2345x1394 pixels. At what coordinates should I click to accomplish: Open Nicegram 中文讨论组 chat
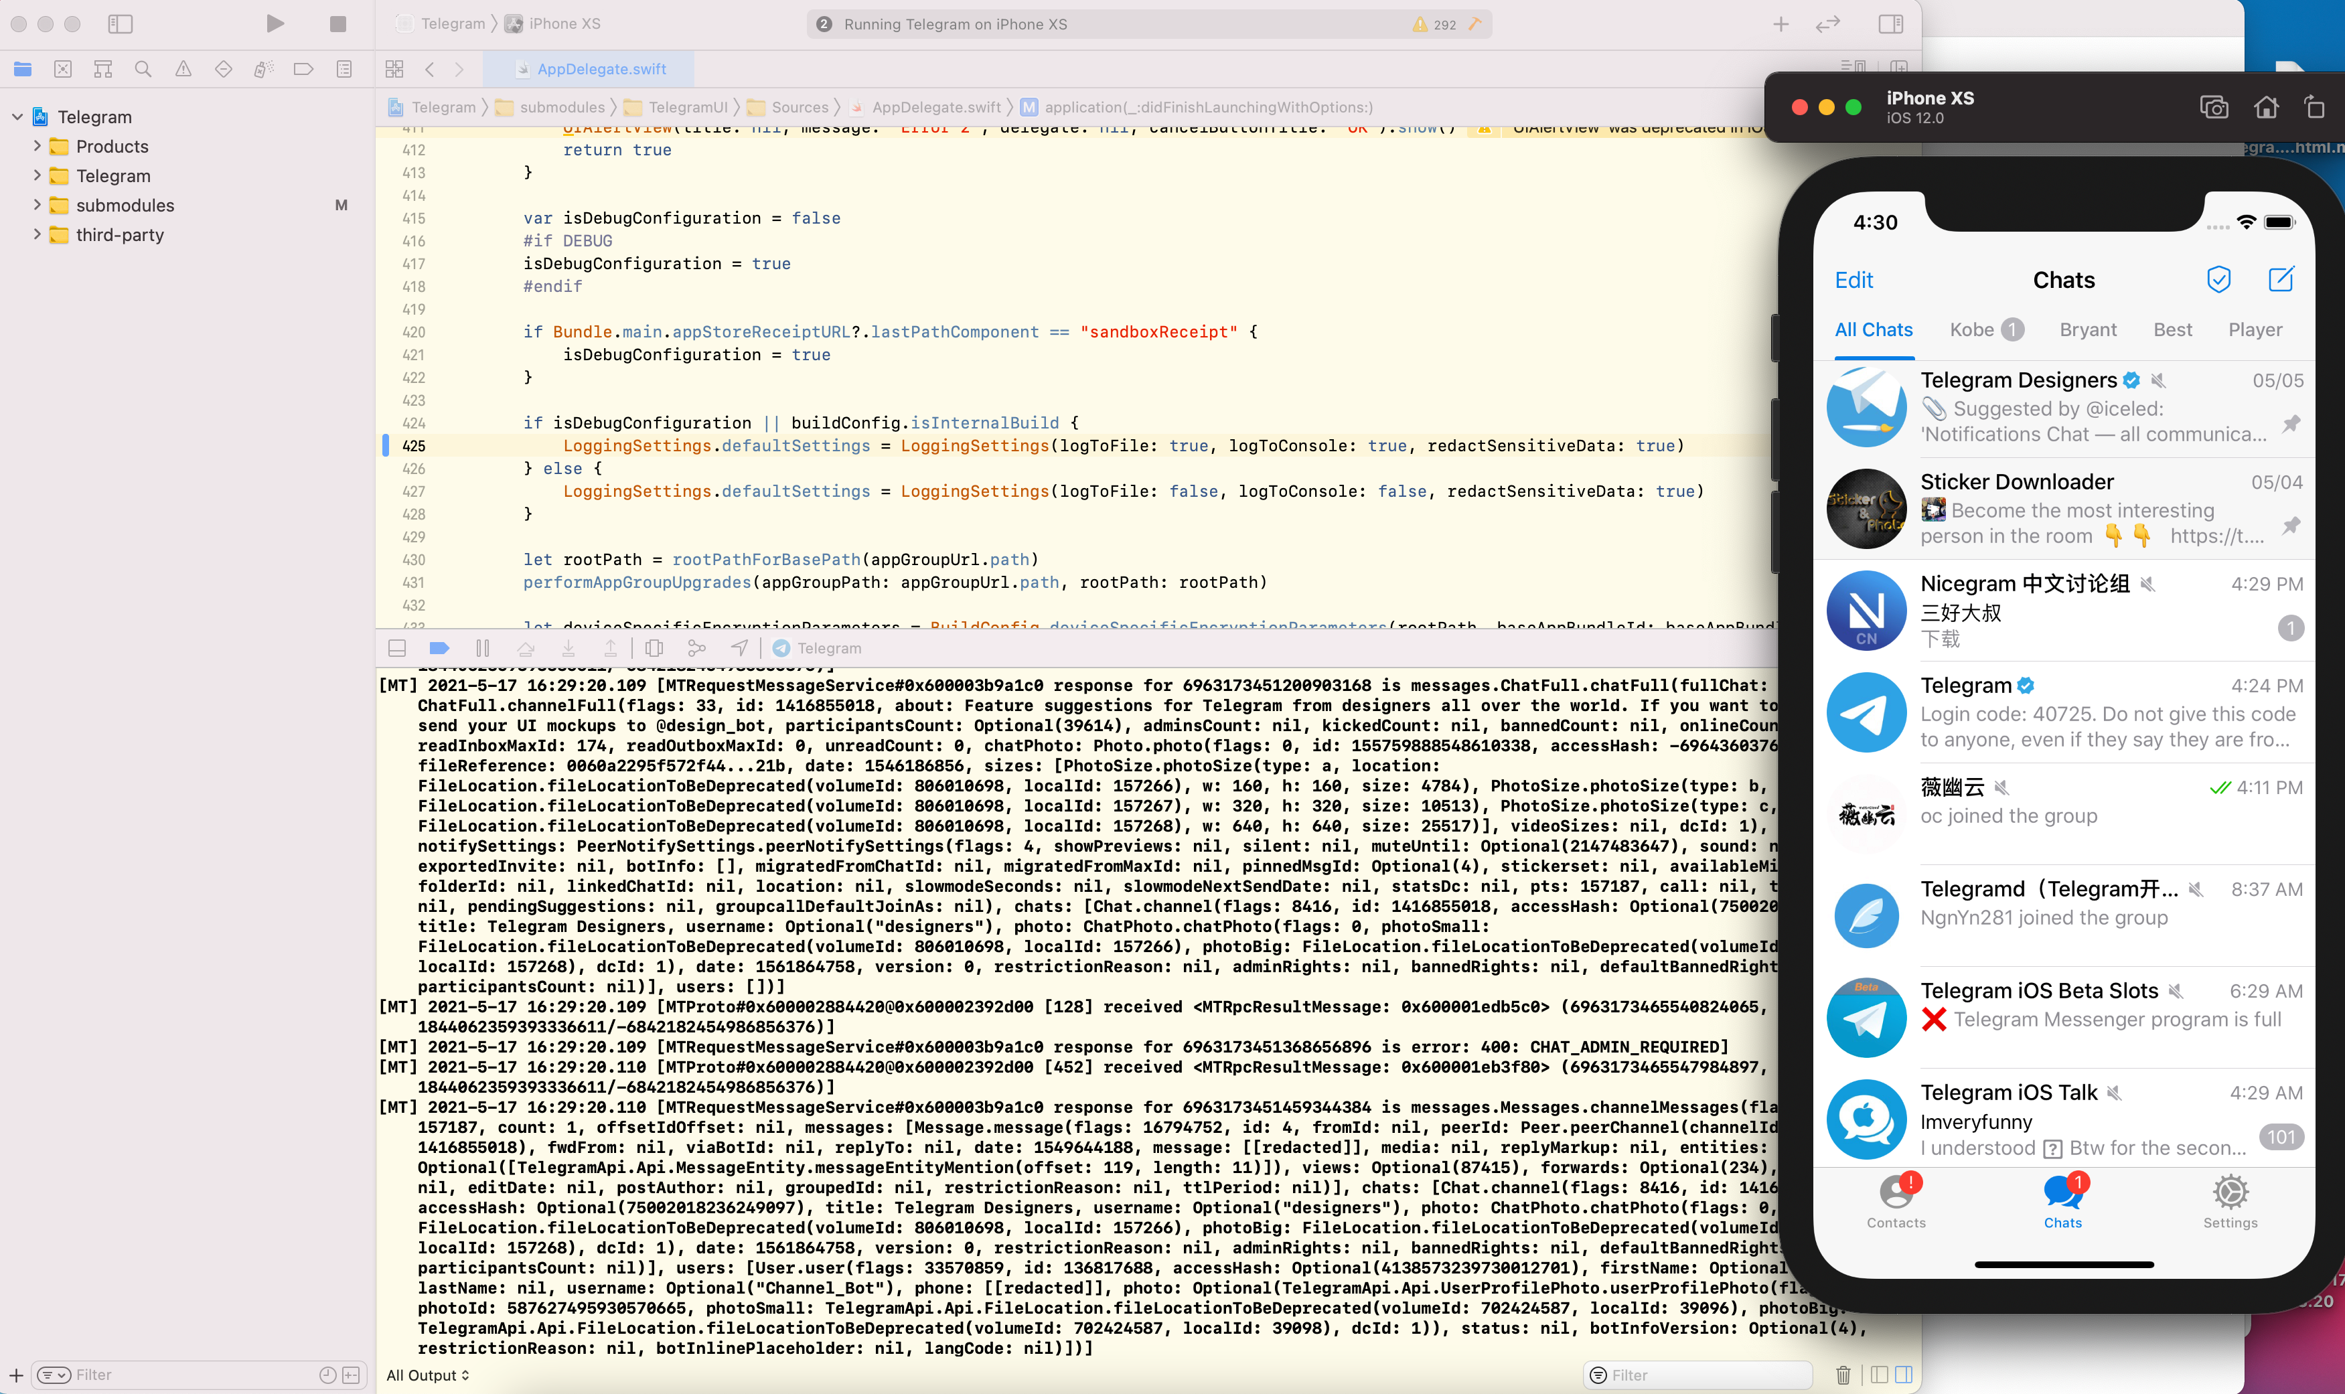tap(2064, 611)
